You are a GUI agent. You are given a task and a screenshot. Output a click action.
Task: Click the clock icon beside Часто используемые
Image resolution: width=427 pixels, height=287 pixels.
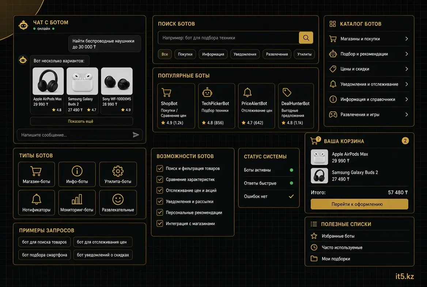314,247
